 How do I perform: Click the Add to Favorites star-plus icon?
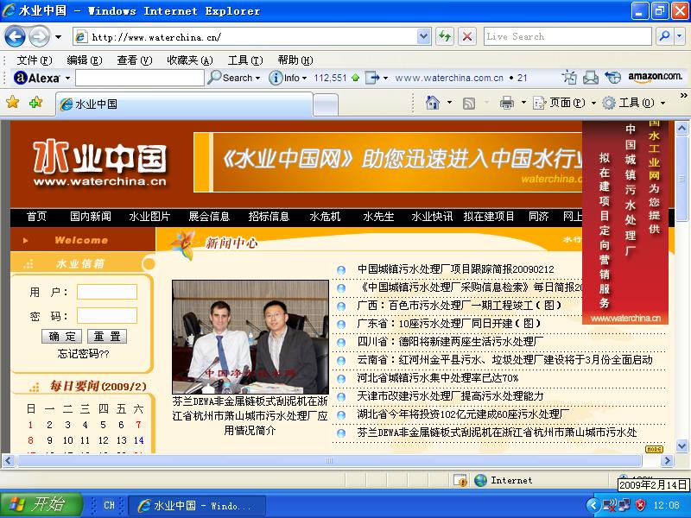pos(33,102)
